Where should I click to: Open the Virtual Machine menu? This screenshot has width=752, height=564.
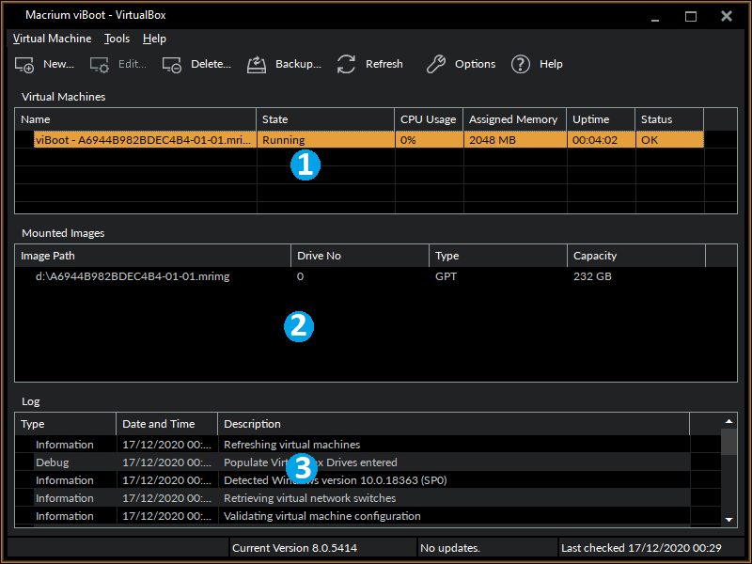[x=52, y=39]
